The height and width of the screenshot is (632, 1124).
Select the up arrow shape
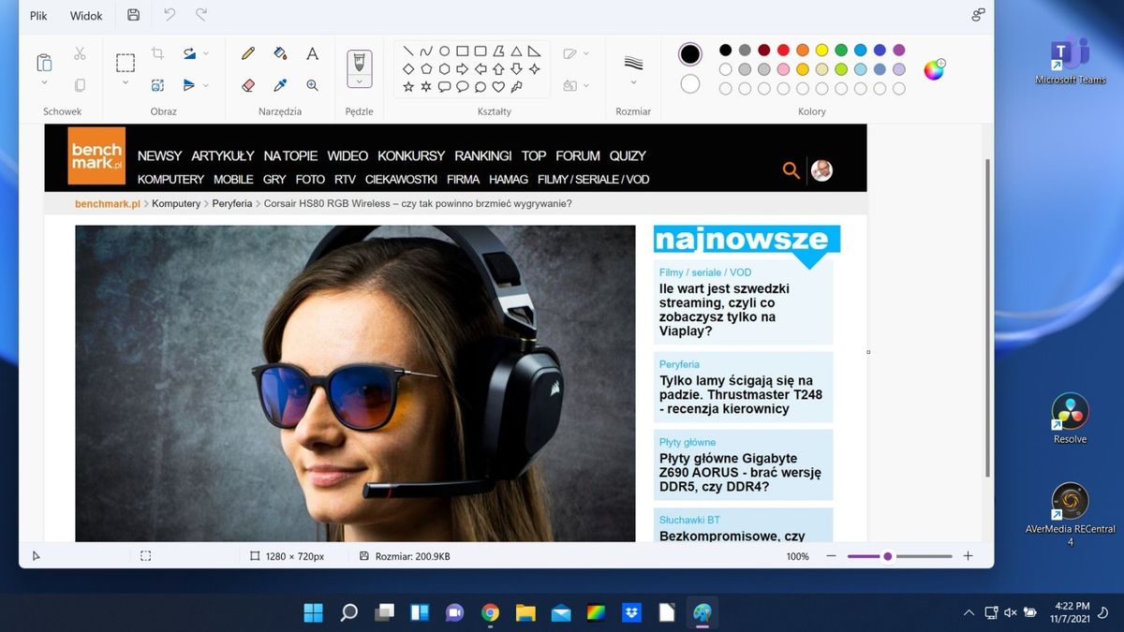(498, 69)
